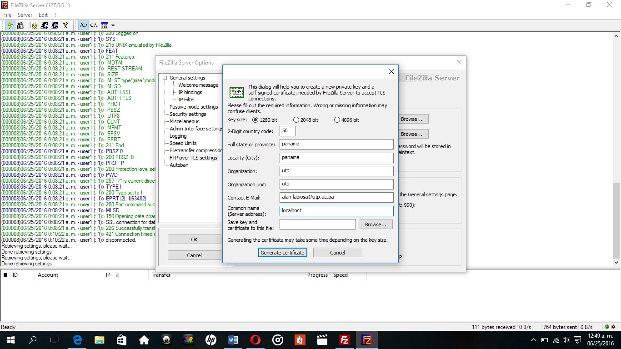Image resolution: width=621 pixels, height=349 pixels.
Task: Select the 2048 bit key size
Action: tap(296, 120)
